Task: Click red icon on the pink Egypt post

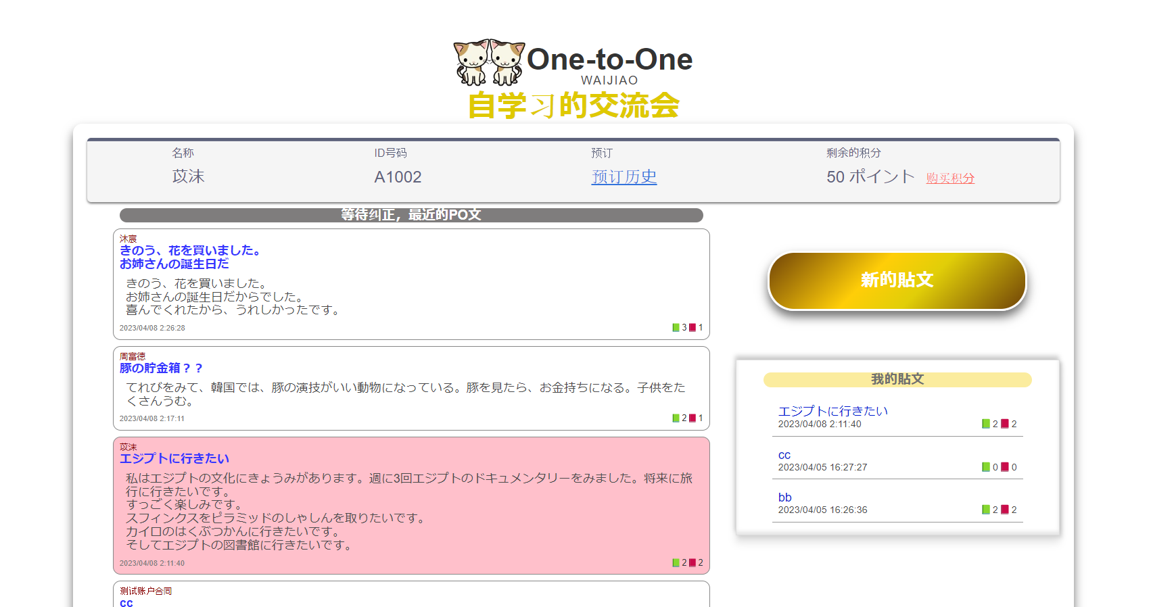Action: 692,563
